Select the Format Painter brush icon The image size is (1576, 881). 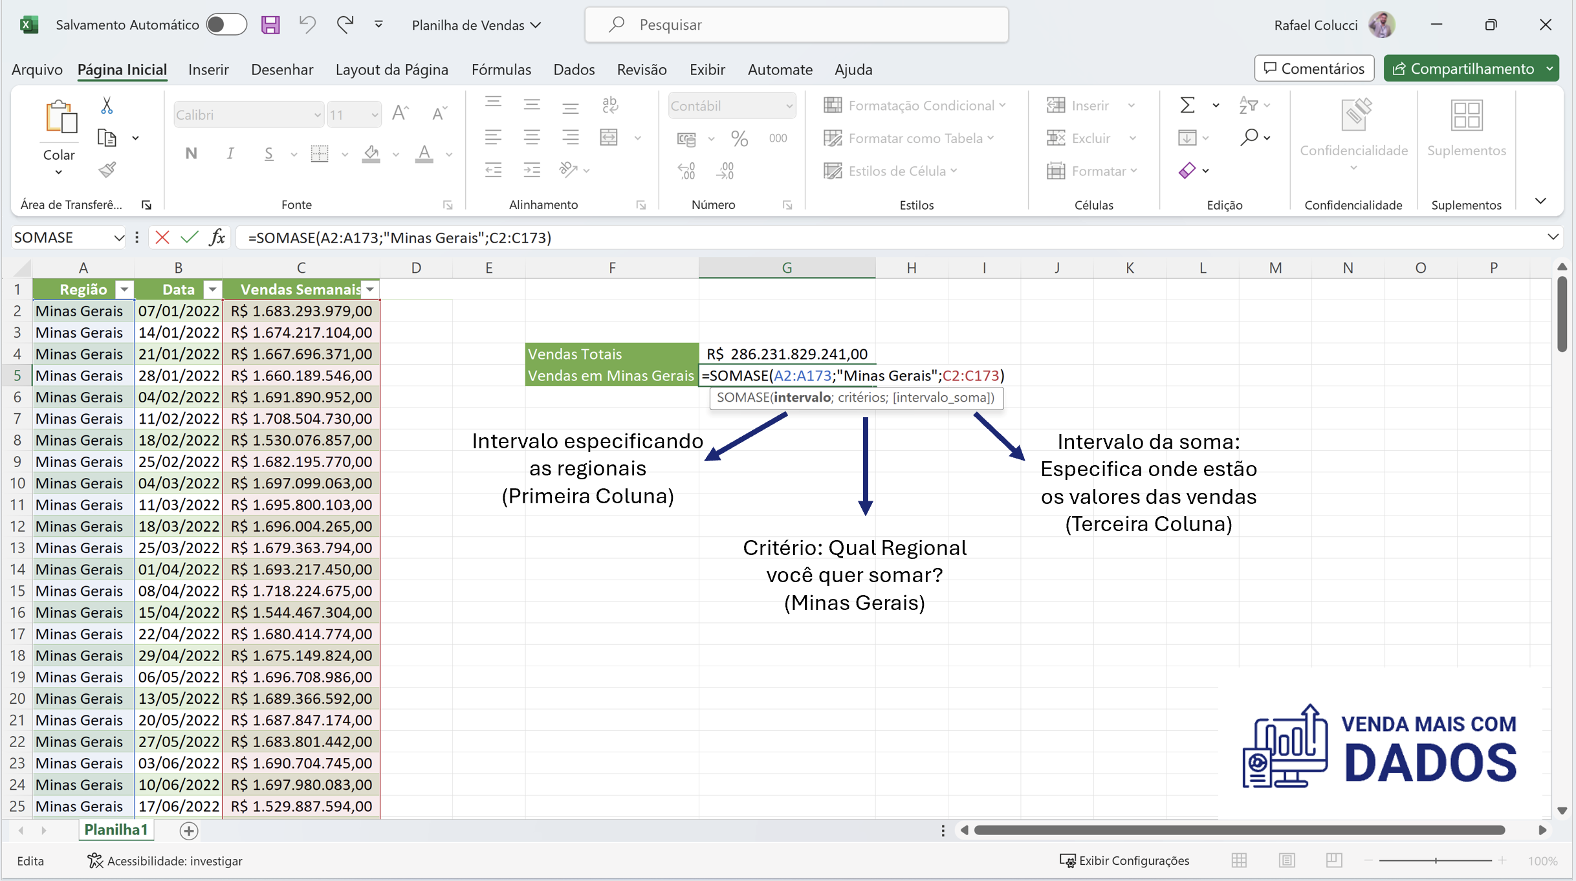[x=107, y=169]
